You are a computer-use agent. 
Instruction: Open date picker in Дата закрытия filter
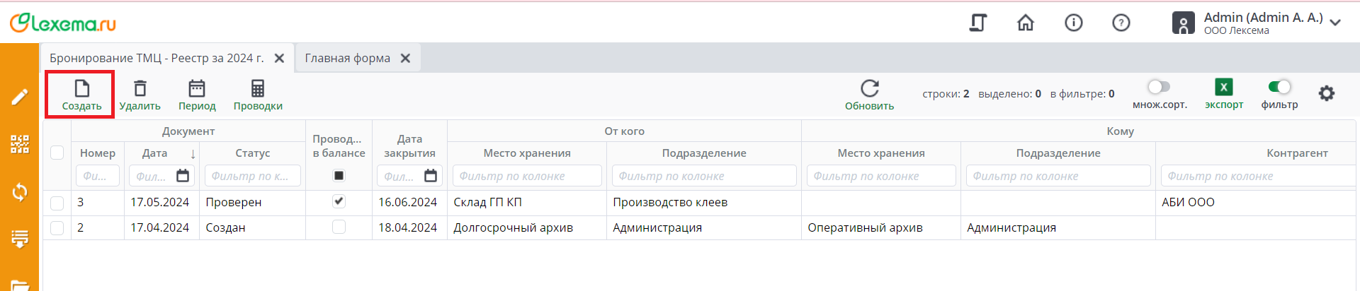[x=431, y=176]
